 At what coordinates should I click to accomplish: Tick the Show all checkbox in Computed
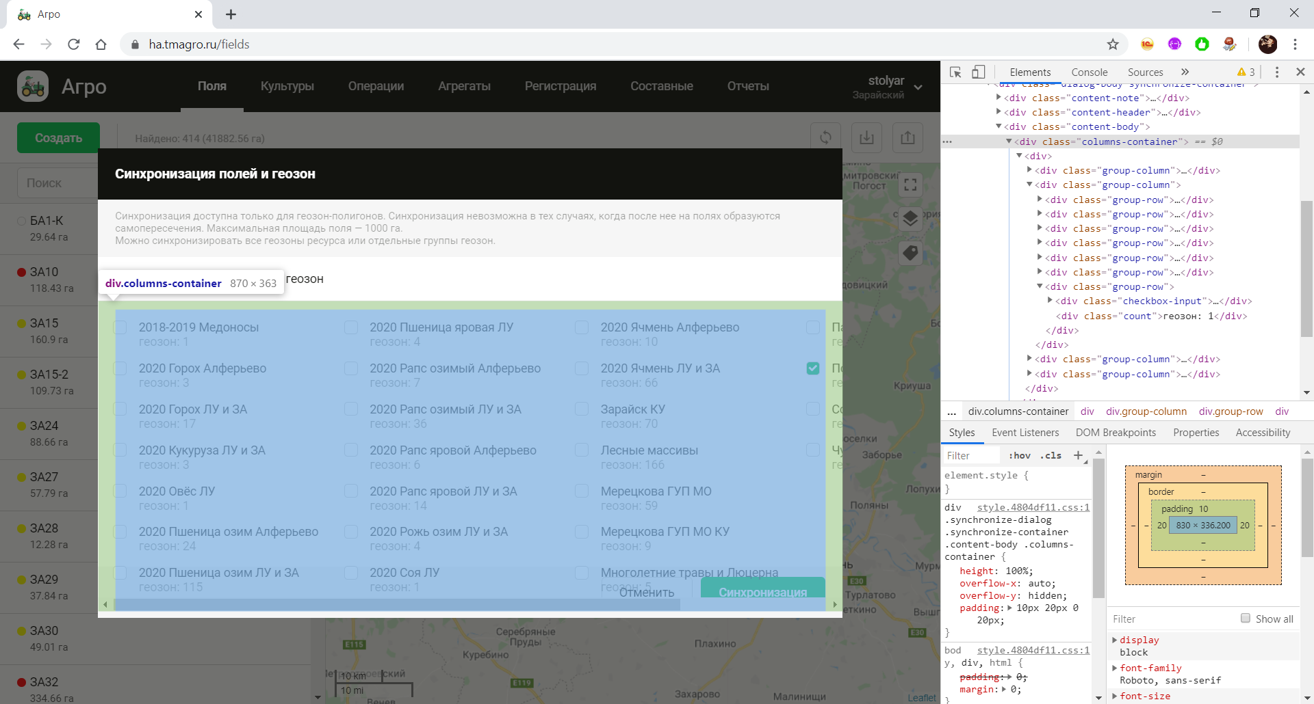[1246, 619]
